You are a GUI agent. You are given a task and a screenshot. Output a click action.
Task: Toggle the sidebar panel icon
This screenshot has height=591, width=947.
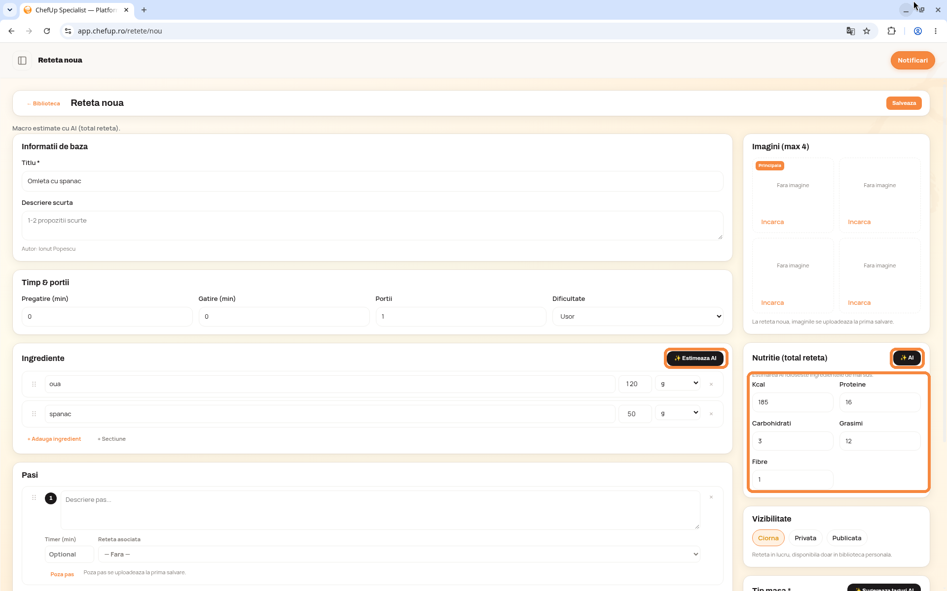click(x=22, y=61)
